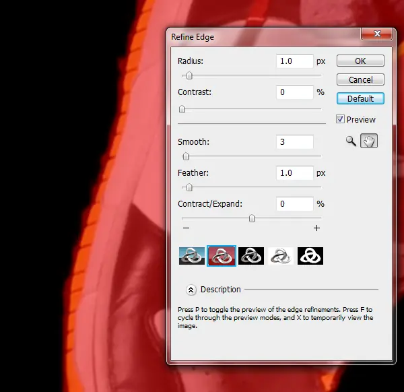Choose the On White preview thumbnail
Screen dimensions: 404x392
[281, 256]
